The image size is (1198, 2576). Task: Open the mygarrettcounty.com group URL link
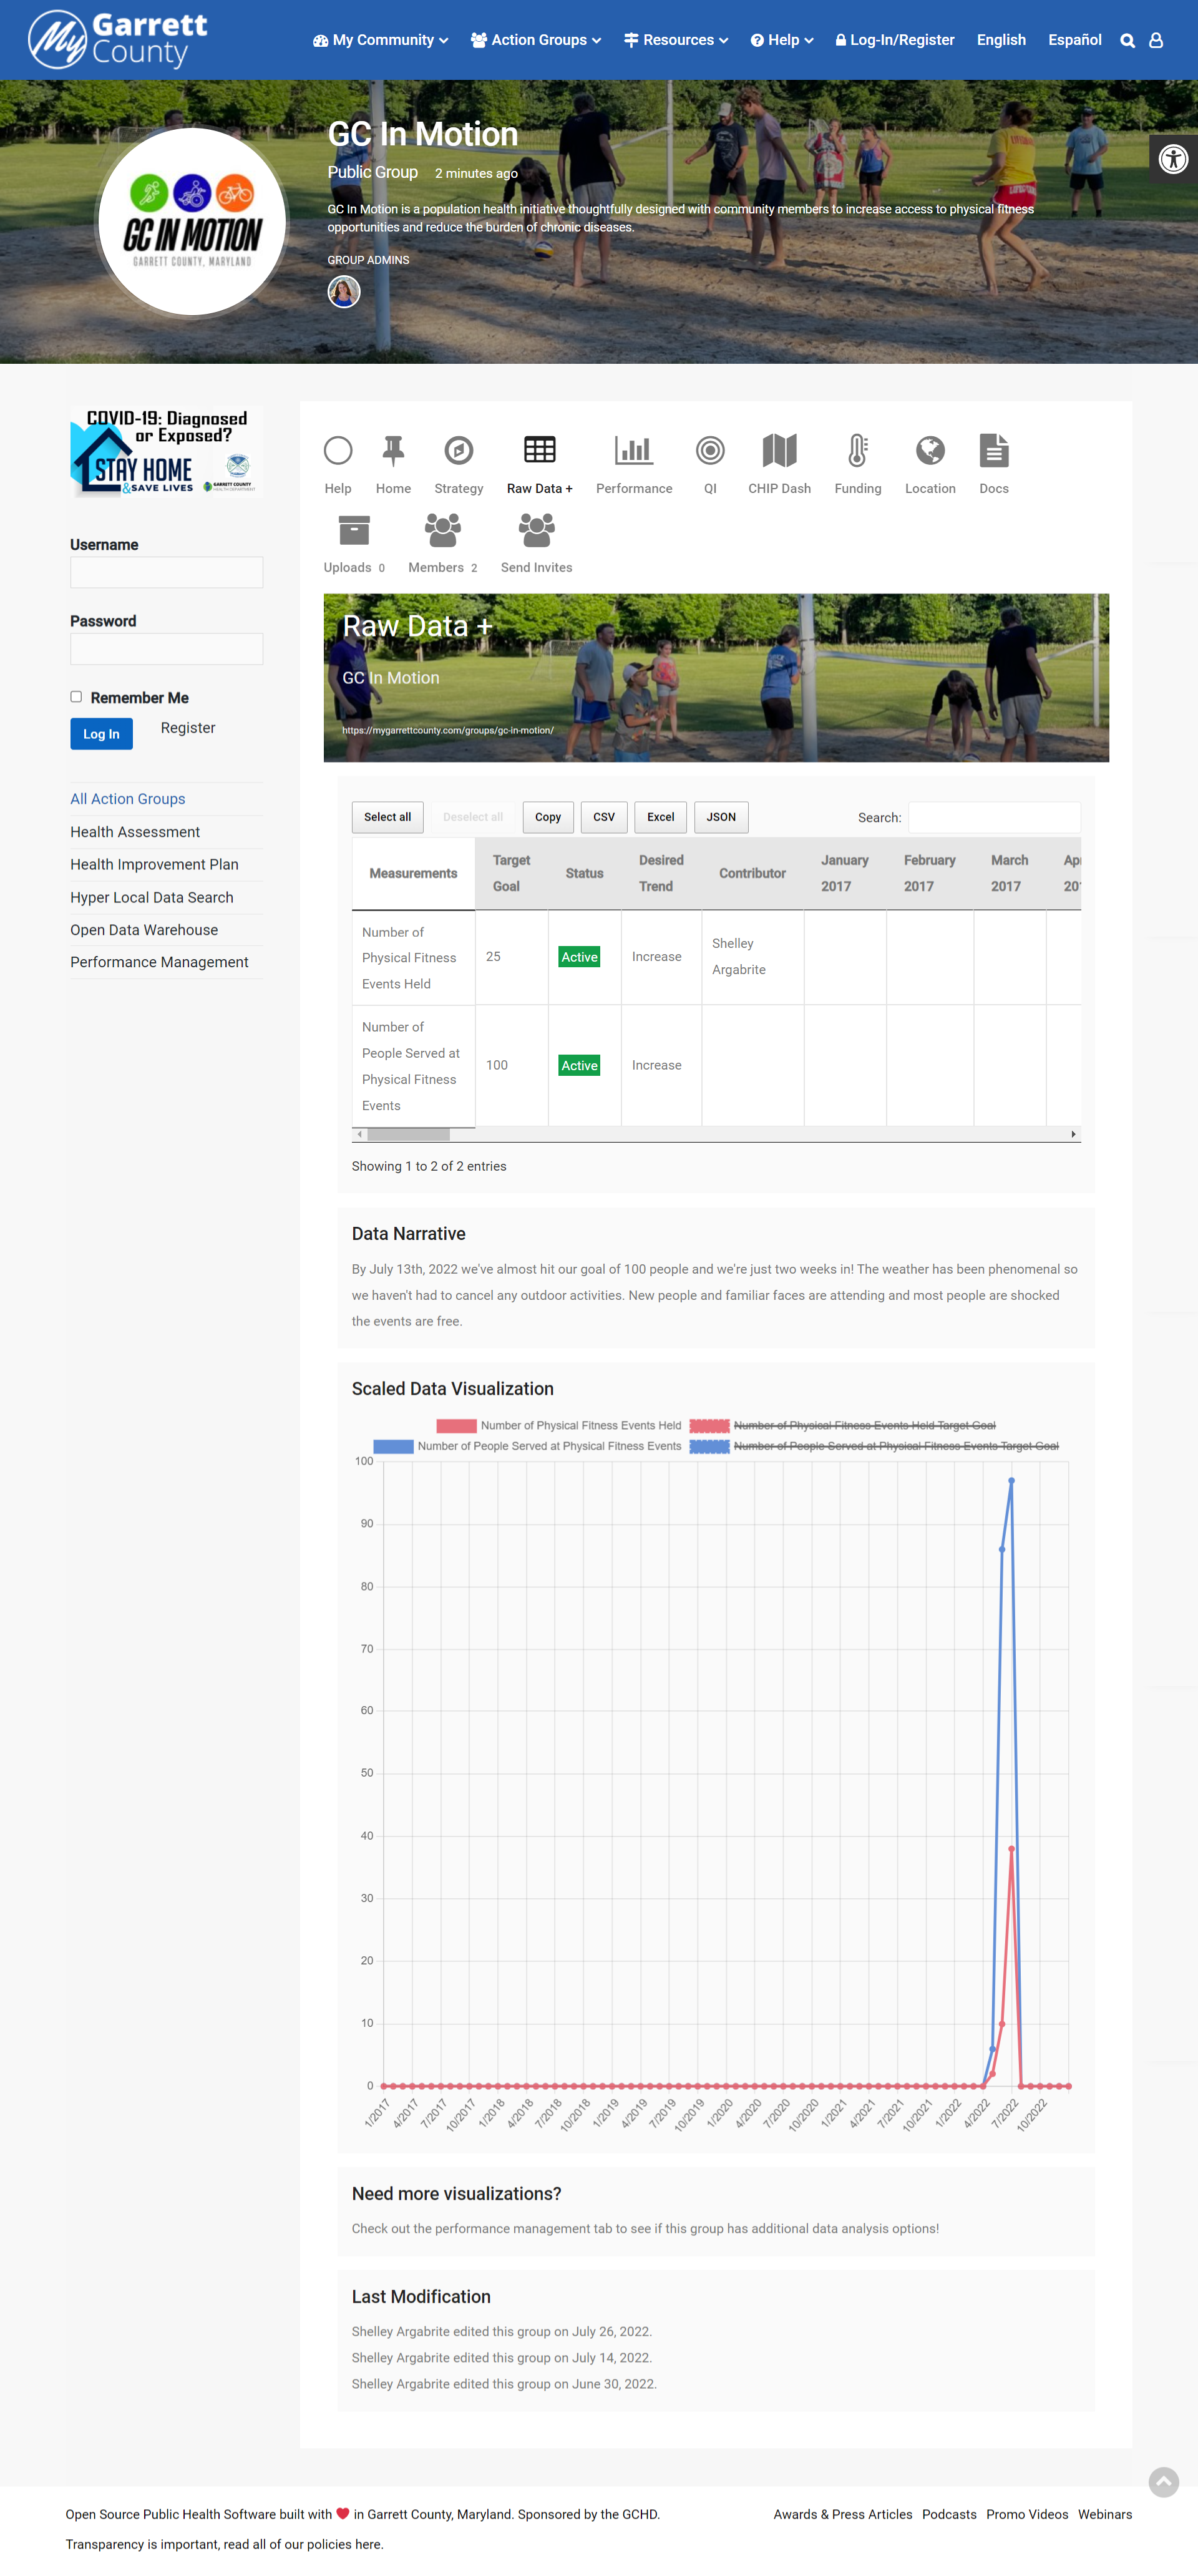447,730
